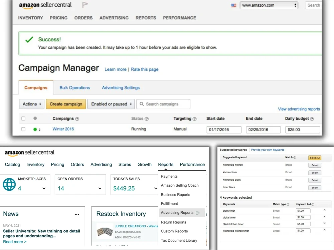Click the flag icon beside seller central logo
Image resolution: width=334 pixels, height=250 pixels.
(x=85, y=5)
